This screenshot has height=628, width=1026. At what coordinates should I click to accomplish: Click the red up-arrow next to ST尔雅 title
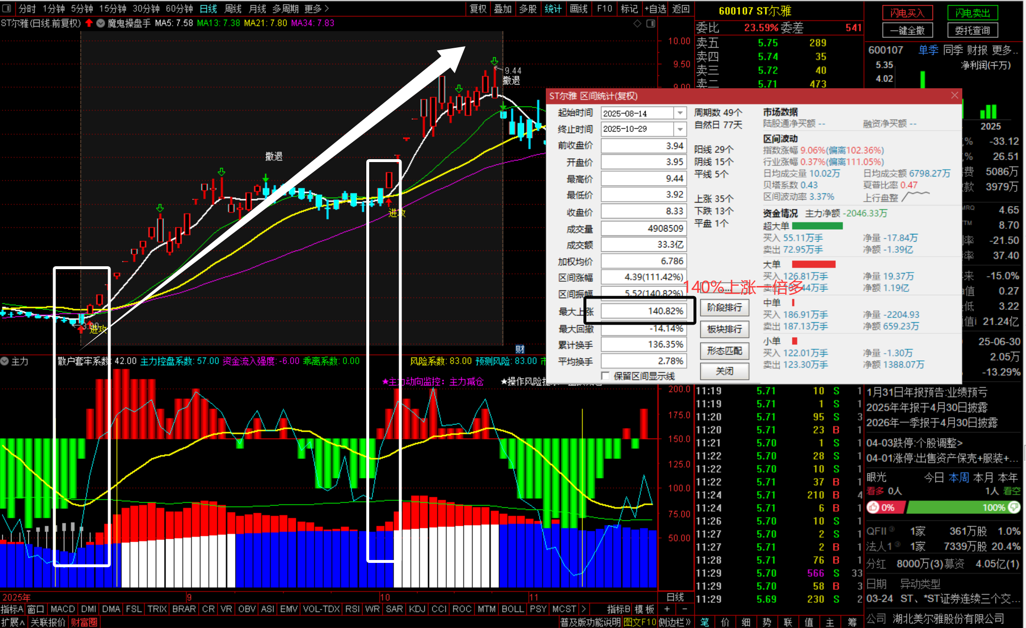(89, 23)
